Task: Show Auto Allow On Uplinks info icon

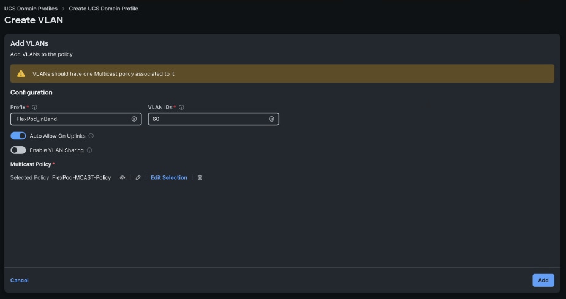Action: (91, 136)
